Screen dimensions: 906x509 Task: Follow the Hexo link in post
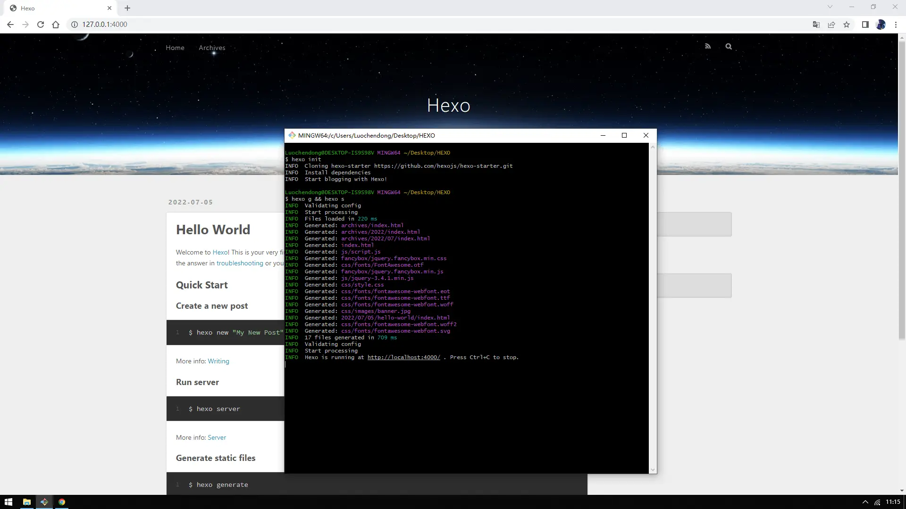tap(220, 252)
